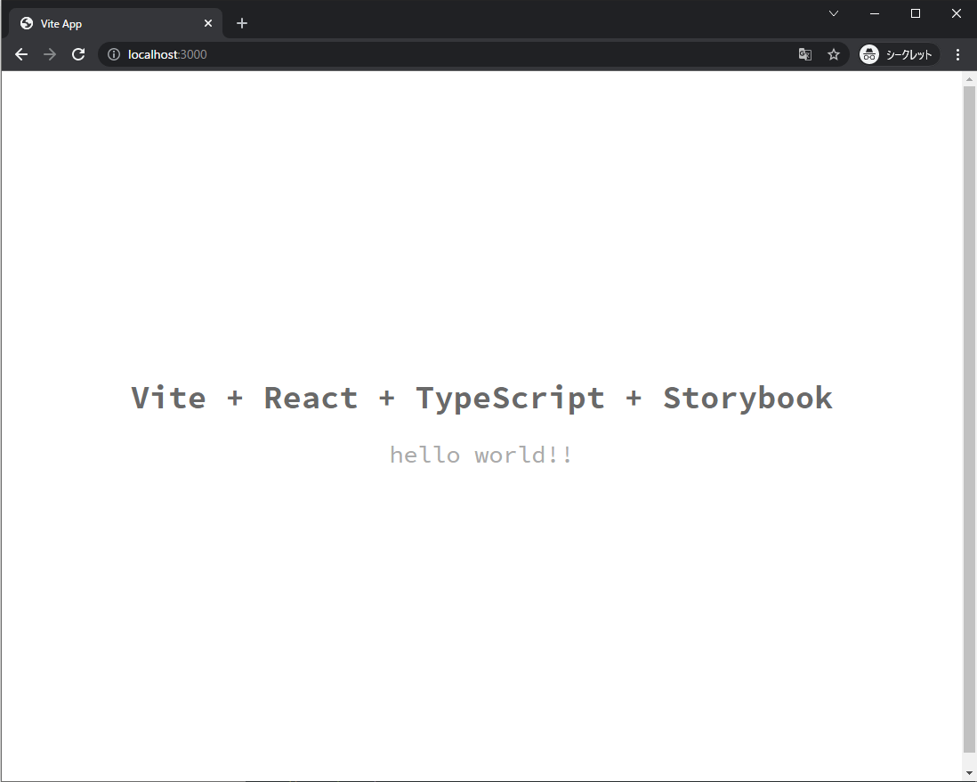This screenshot has height=782, width=977.
Task: Close the browser window
Action: coord(957,13)
